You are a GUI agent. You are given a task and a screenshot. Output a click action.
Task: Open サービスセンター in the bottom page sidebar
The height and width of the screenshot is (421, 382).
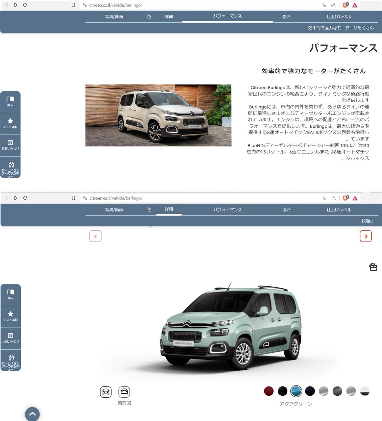(x=11, y=360)
